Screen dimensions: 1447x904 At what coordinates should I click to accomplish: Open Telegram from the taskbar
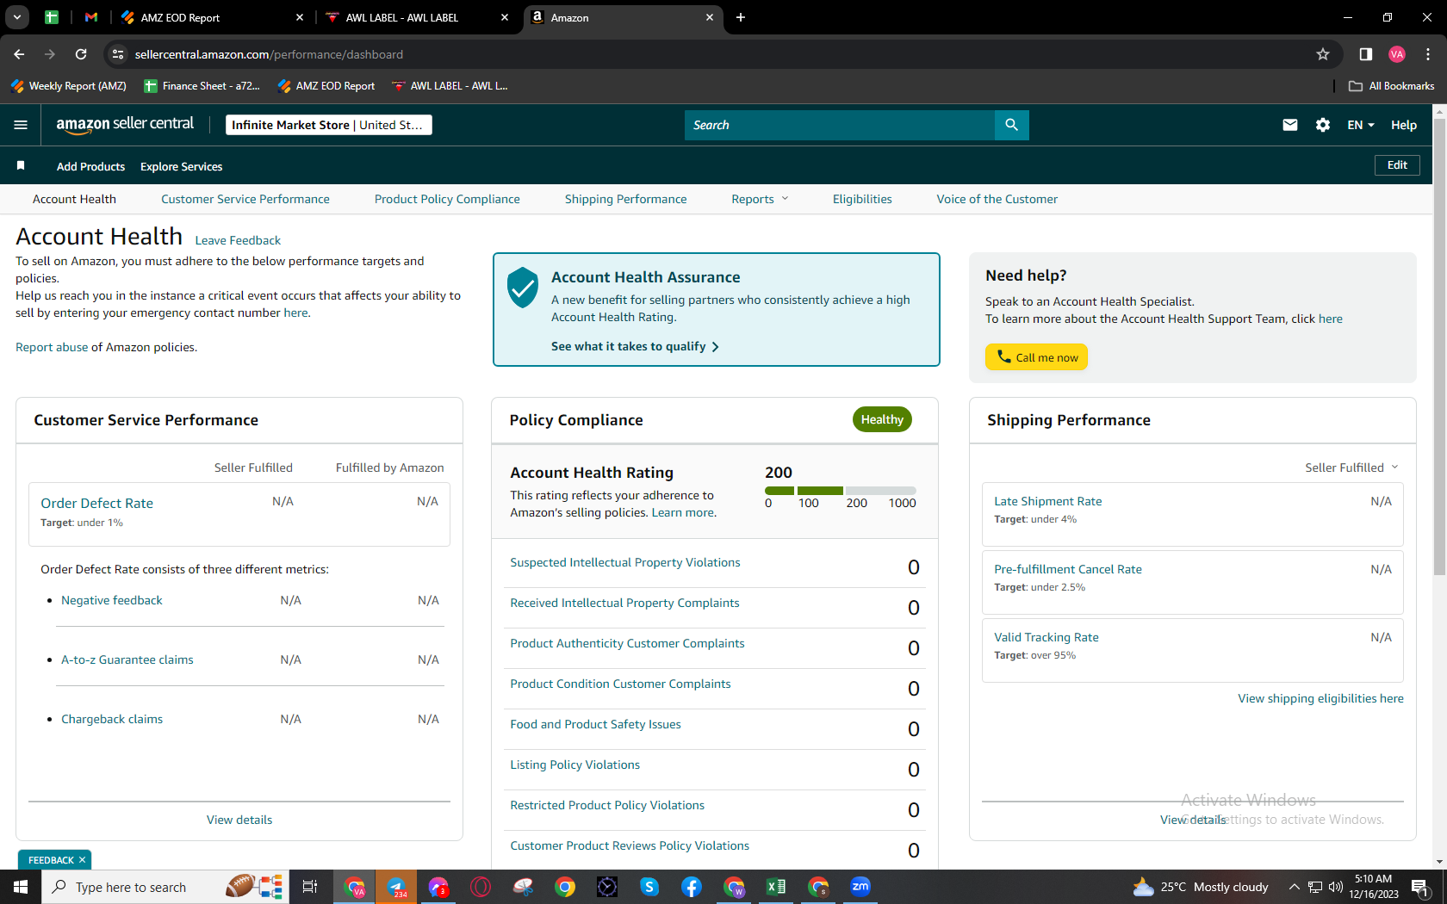click(396, 887)
